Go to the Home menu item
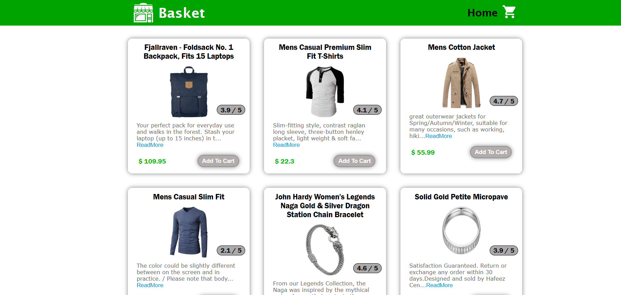 coord(482,13)
